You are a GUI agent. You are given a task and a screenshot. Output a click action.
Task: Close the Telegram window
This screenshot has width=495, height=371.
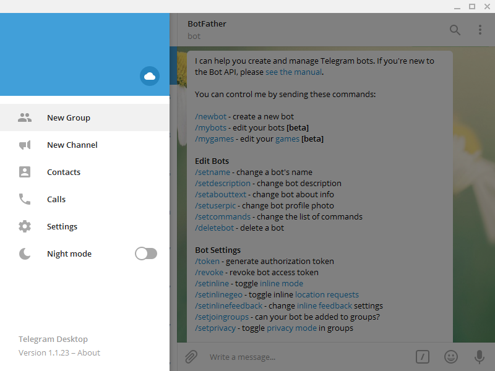(x=487, y=7)
